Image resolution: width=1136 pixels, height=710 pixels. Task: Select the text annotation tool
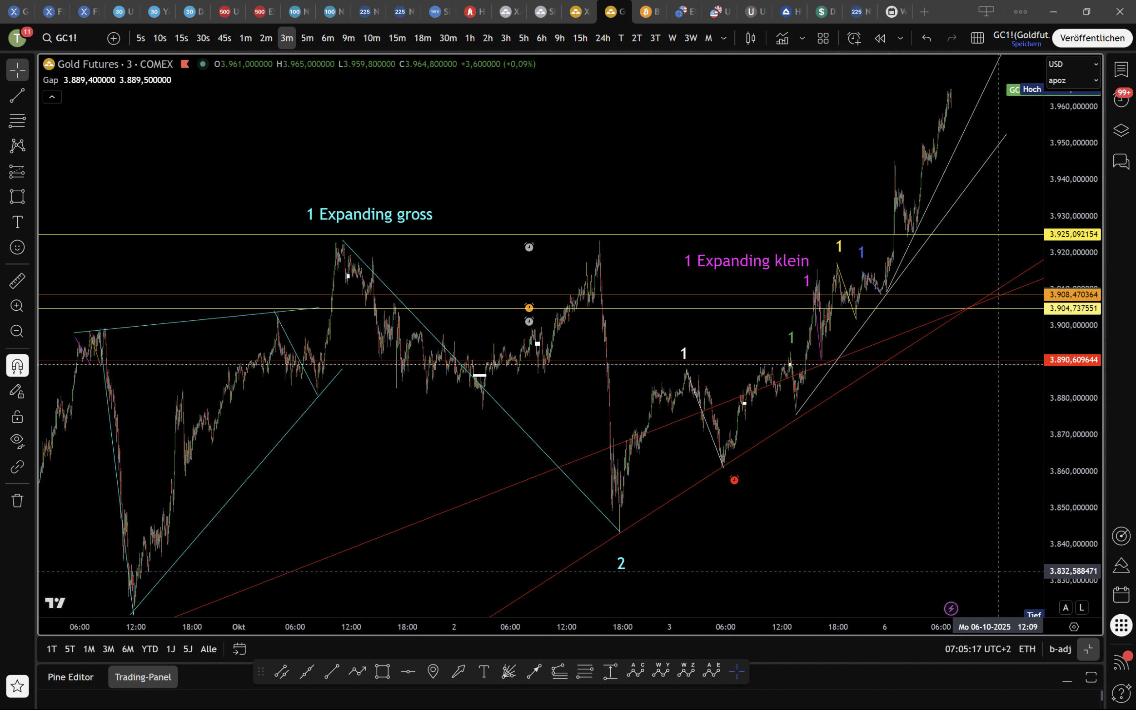tap(17, 222)
